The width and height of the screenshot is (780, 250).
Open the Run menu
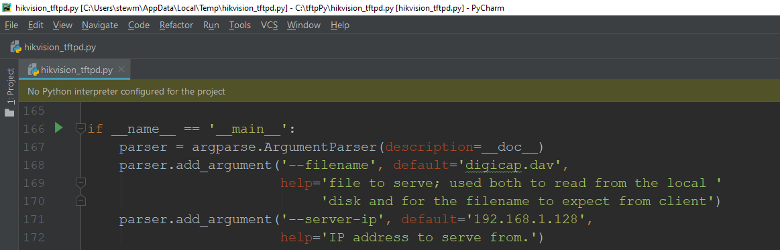coord(211,25)
